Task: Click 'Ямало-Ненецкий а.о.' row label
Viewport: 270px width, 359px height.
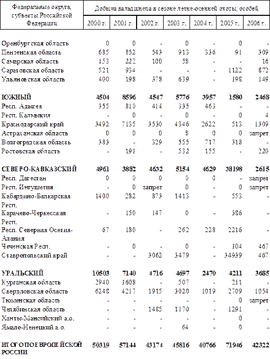Action: 33,327
